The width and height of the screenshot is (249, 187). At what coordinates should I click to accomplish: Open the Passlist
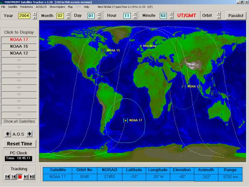click(x=236, y=16)
